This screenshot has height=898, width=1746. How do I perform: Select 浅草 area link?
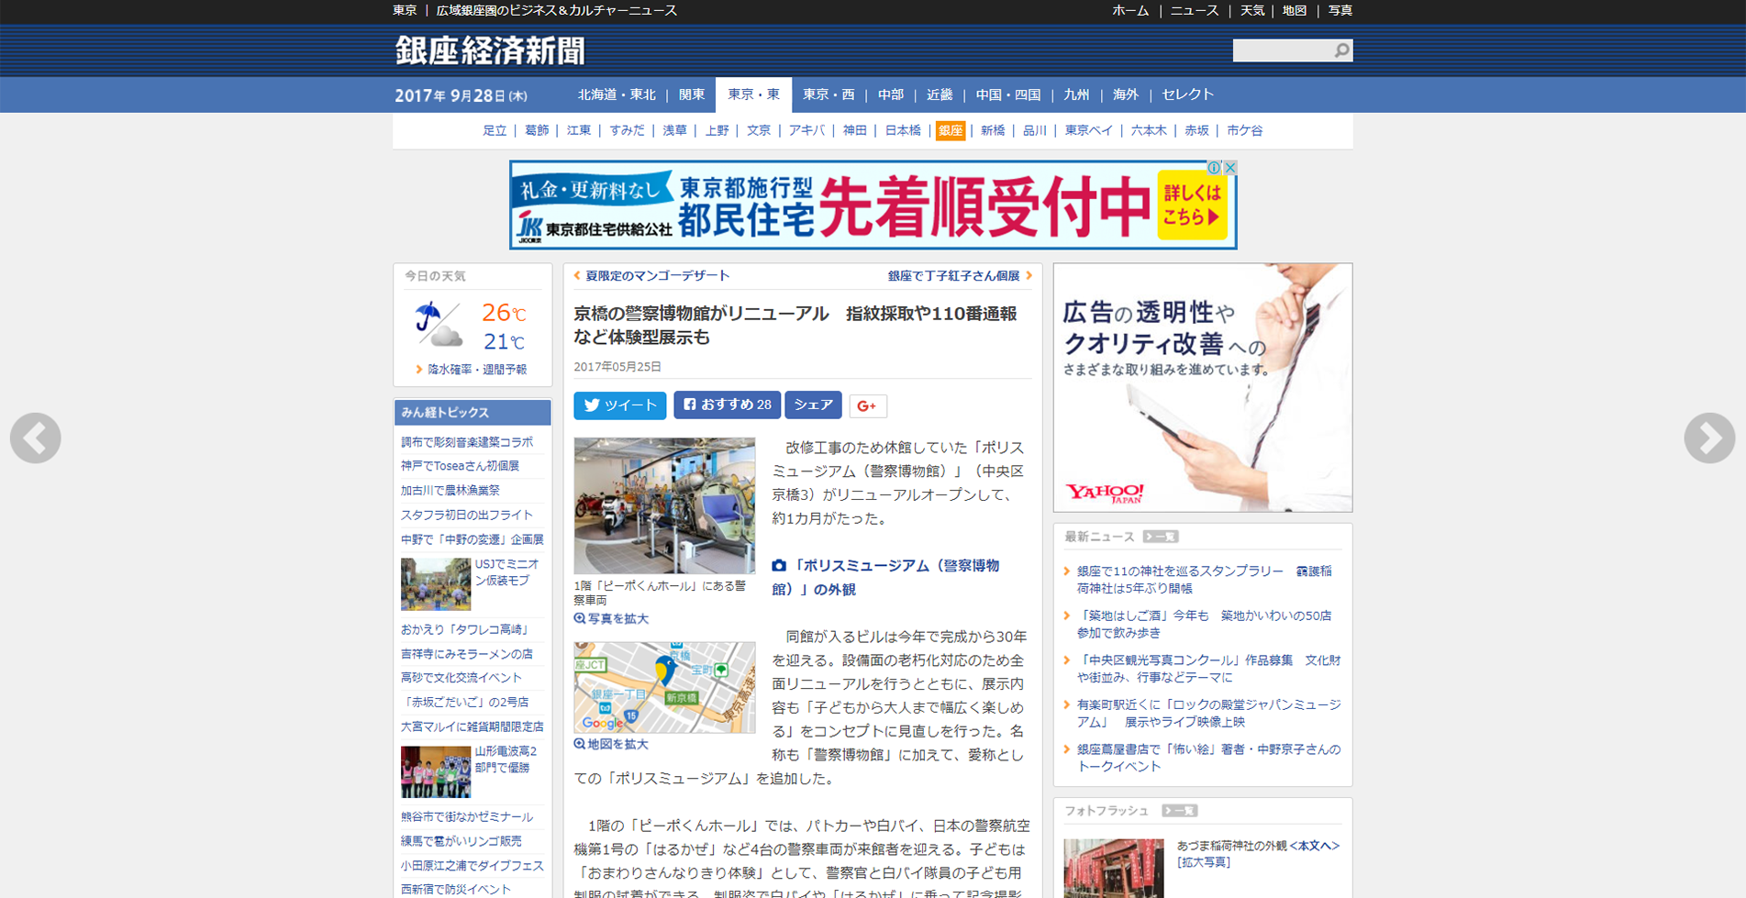pyautogui.click(x=674, y=130)
